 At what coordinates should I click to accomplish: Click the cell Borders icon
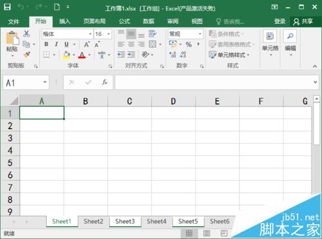point(46,55)
